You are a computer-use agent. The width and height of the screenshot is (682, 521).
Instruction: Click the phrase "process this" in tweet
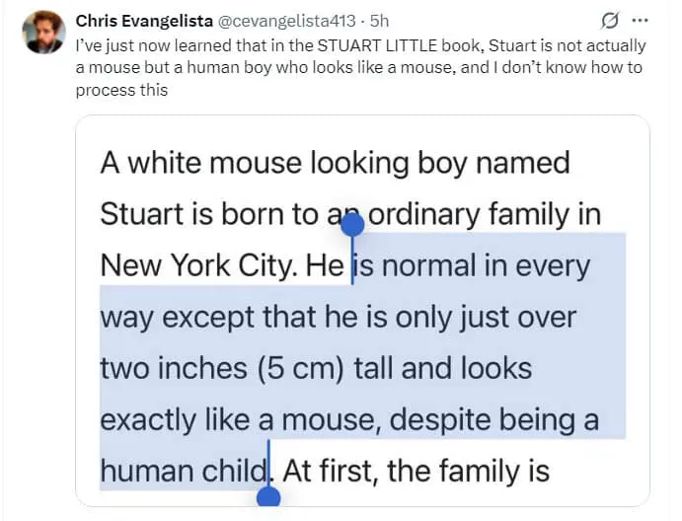pyautogui.click(x=120, y=90)
